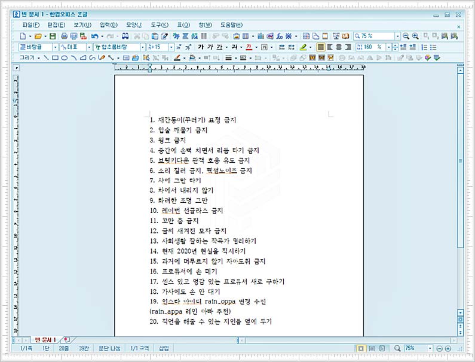Open the 편집(E) menu
Viewport: 475px width, 362px height.
(56, 25)
